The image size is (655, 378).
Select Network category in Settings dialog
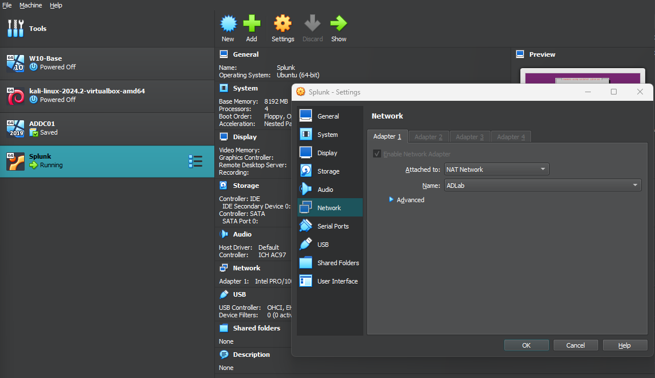click(x=330, y=207)
